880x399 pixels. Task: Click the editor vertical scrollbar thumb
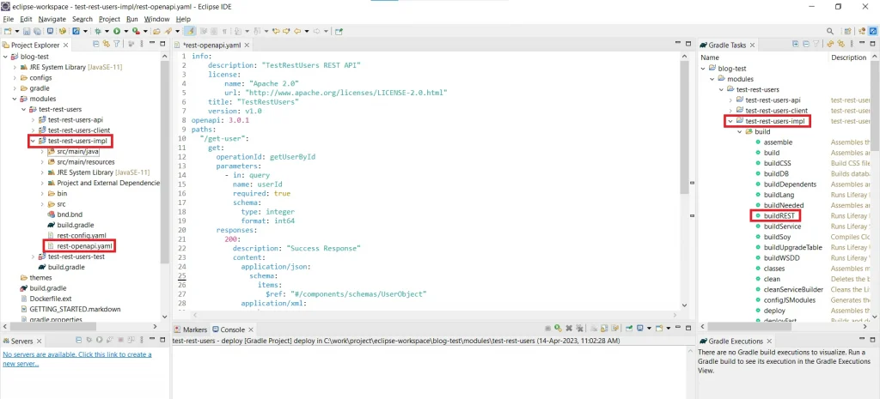(683, 125)
